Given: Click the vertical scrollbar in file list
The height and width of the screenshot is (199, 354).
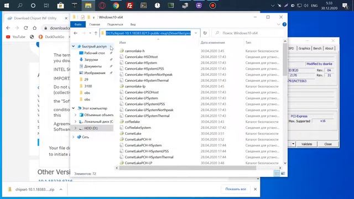Looking at the screenshot, I should click(x=285, y=60).
